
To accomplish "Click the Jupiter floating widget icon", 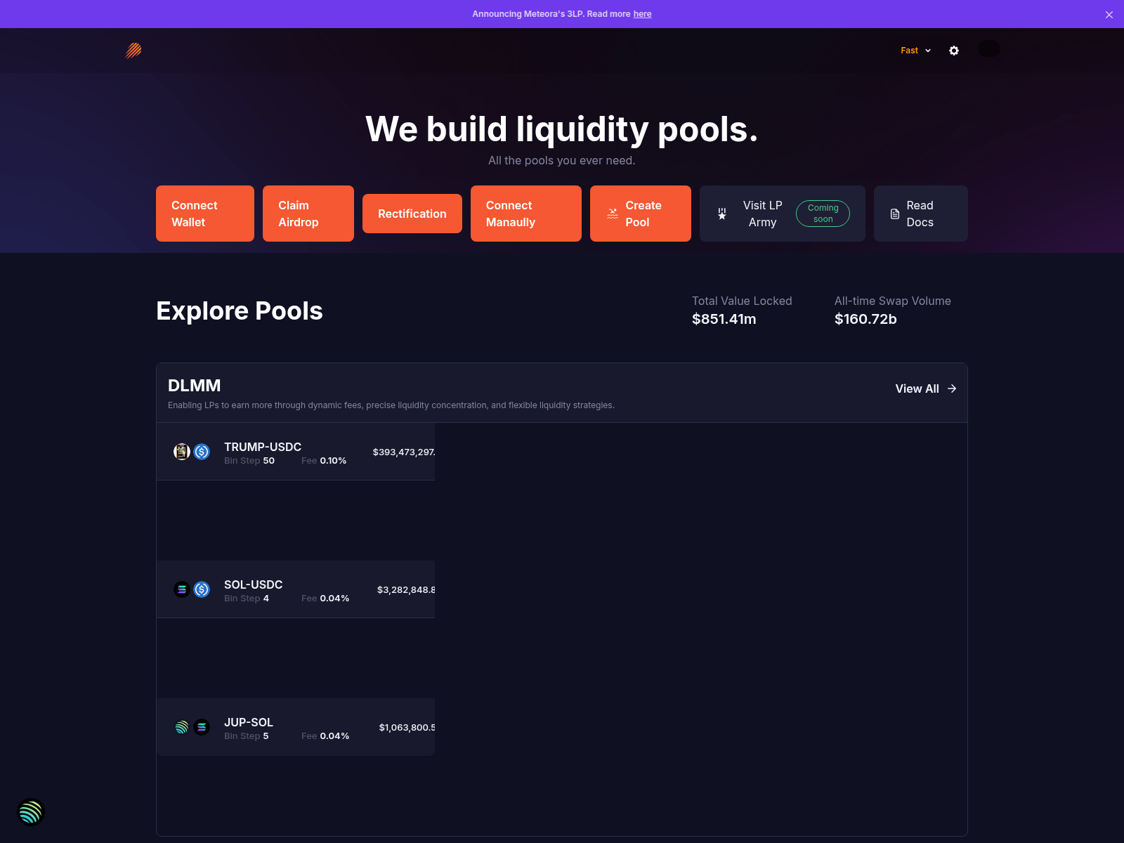I will [31, 812].
